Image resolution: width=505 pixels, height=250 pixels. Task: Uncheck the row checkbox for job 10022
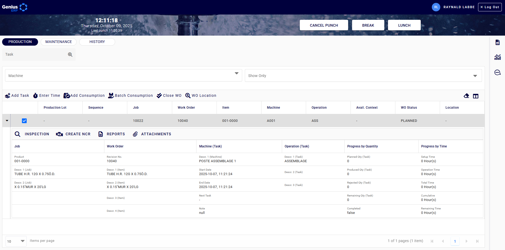tap(24, 121)
